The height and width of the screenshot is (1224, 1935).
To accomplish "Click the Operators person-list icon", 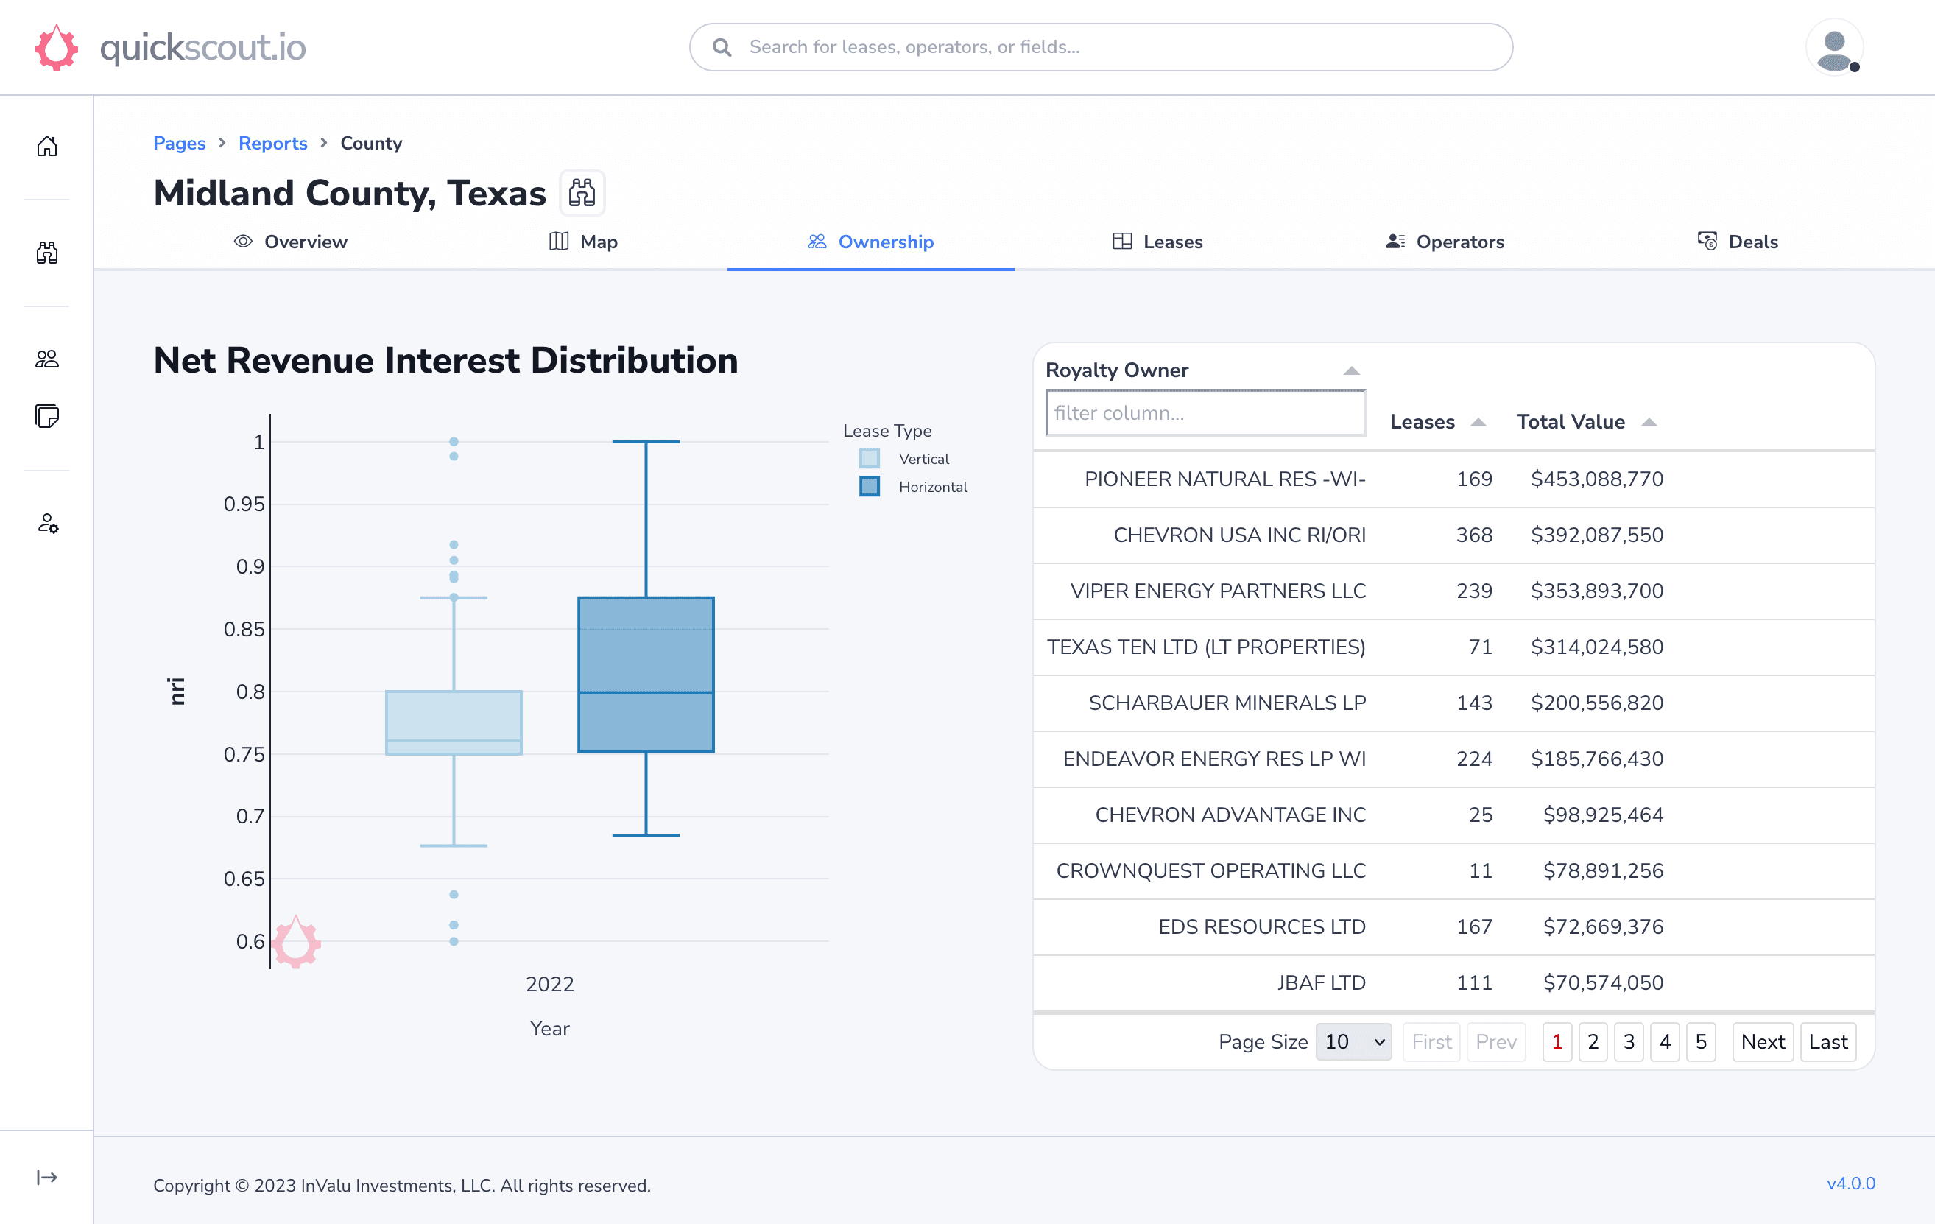I will (x=1395, y=241).
